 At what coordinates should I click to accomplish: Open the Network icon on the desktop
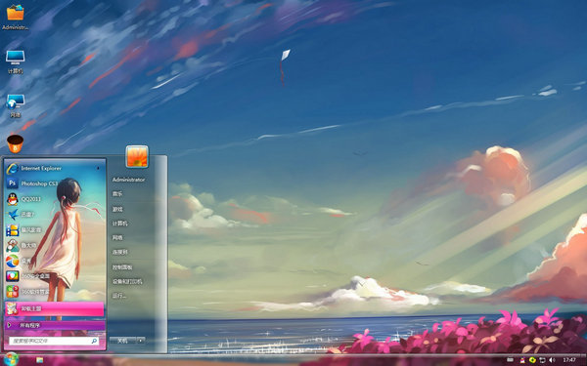tap(16, 106)
